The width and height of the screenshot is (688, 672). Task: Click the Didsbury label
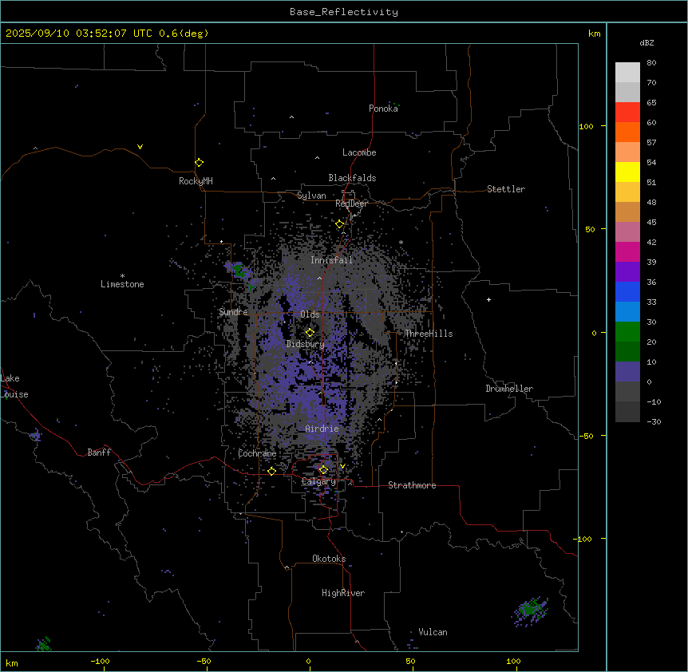click(x=306, y=344)
